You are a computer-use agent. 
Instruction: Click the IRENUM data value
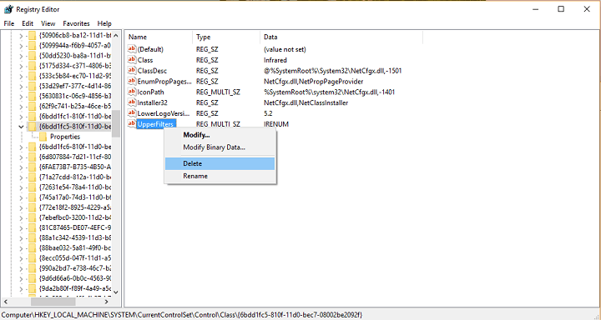(276, 124)
